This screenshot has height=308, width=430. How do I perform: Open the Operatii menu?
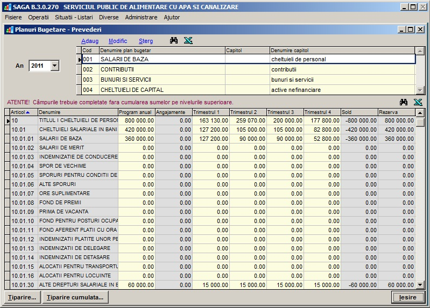point(38,17)
